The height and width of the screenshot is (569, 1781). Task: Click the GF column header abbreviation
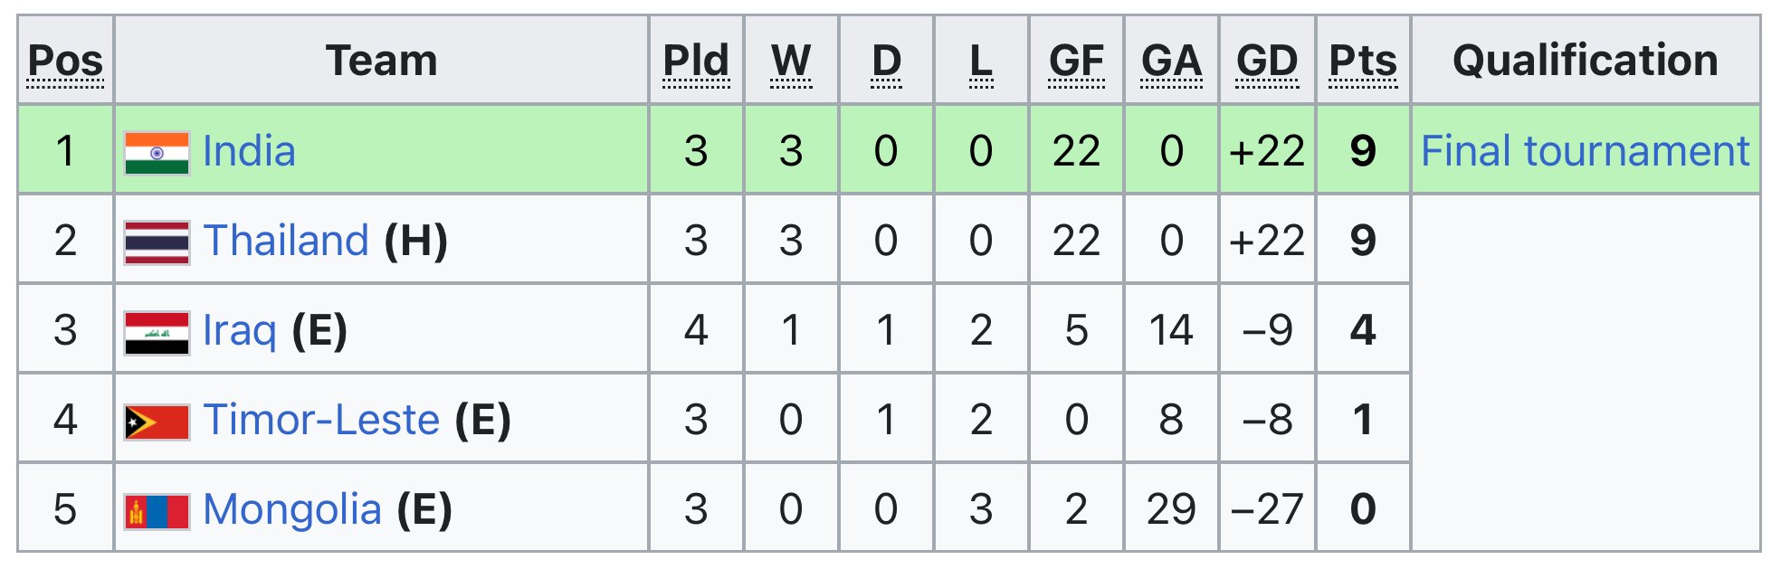click(x=1076, y=62)
